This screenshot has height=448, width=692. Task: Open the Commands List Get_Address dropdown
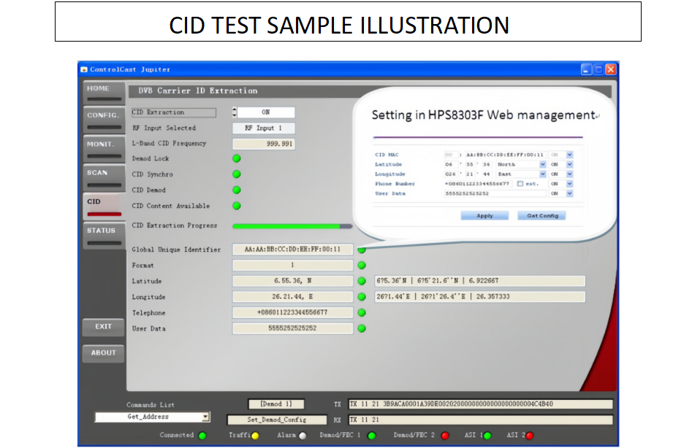[x=205, y=417]
